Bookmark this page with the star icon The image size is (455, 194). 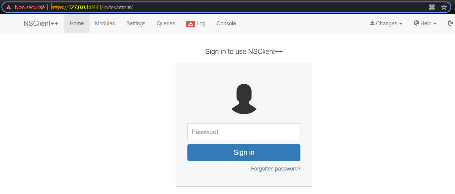444,7
